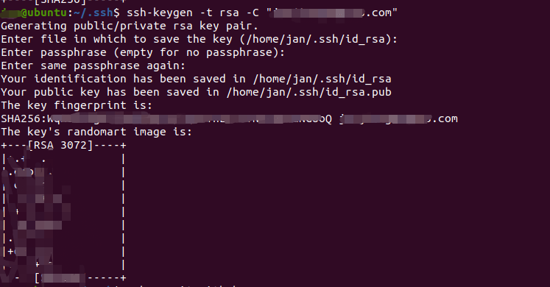This screenshot has height=287, width=550.
Task: Click the /home/jan/.ssh/id_rsa identification path
Action: pos(322,79)
